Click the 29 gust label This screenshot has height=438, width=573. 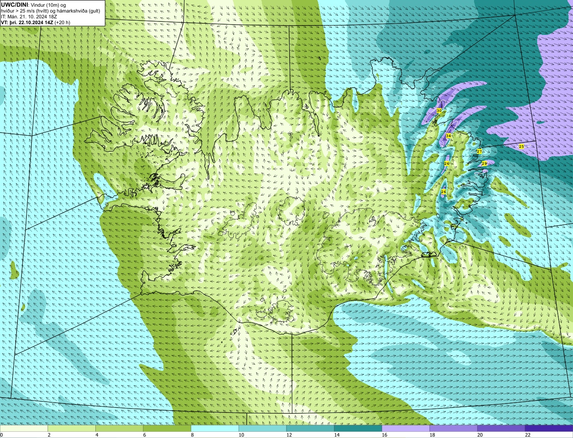pos(484,163)
